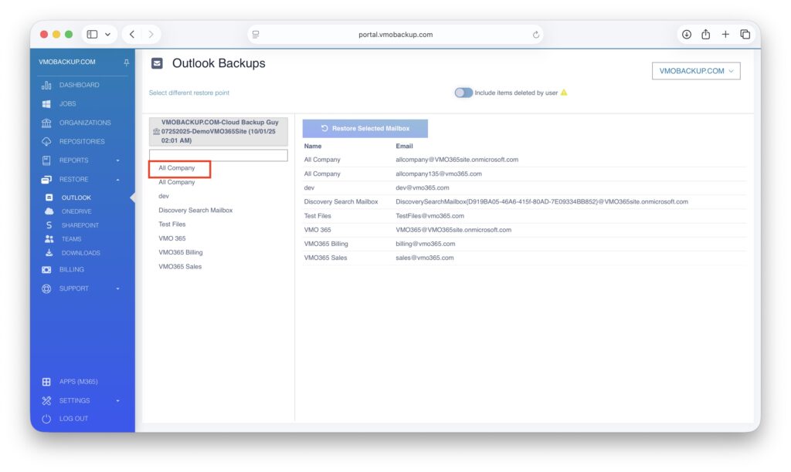
Task: Click the OneDrive cloud icon in sidebar
Action: 49,211
